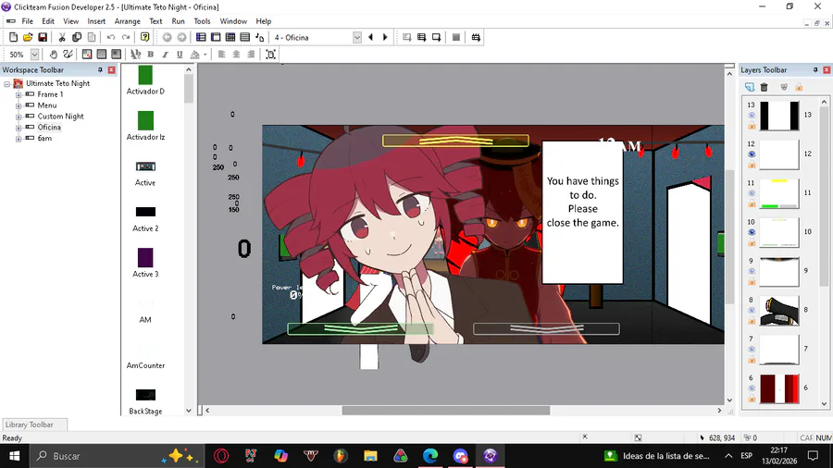This screenshot has height=468, width=833.
Task: Open the Arrange menu
Action: (x=128, y=21)
